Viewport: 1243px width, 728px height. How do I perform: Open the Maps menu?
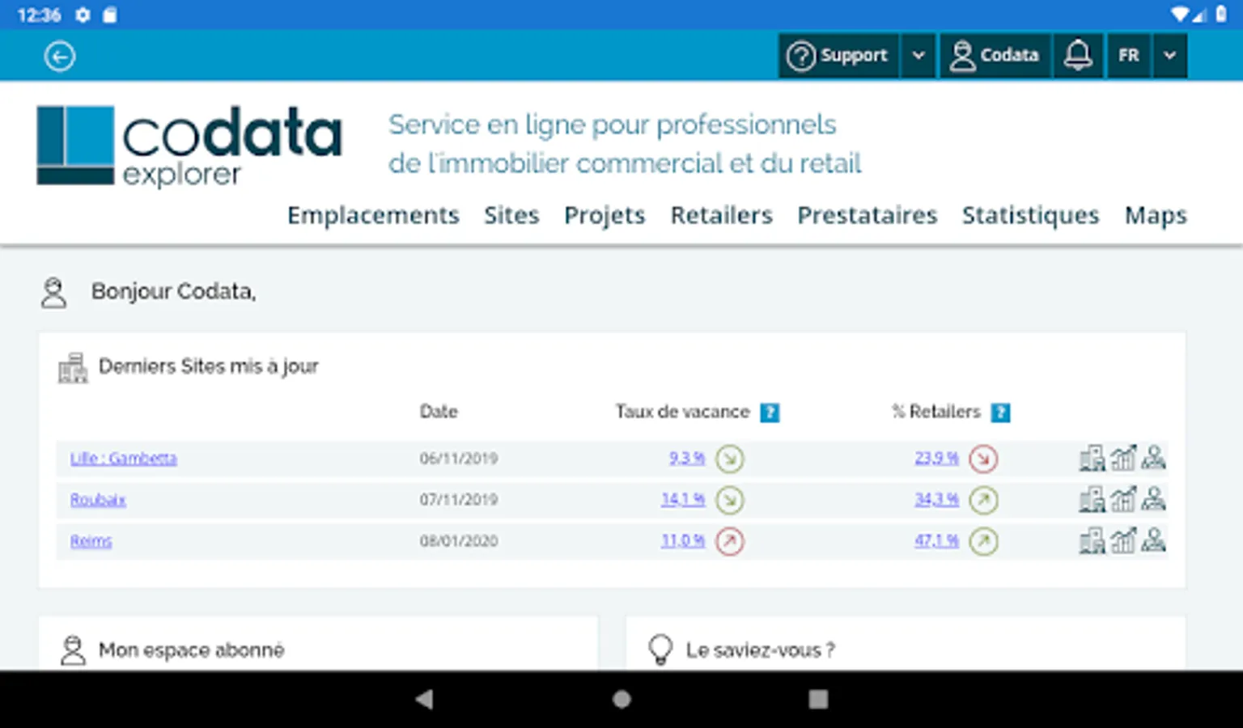click(x=1156, y=215)
